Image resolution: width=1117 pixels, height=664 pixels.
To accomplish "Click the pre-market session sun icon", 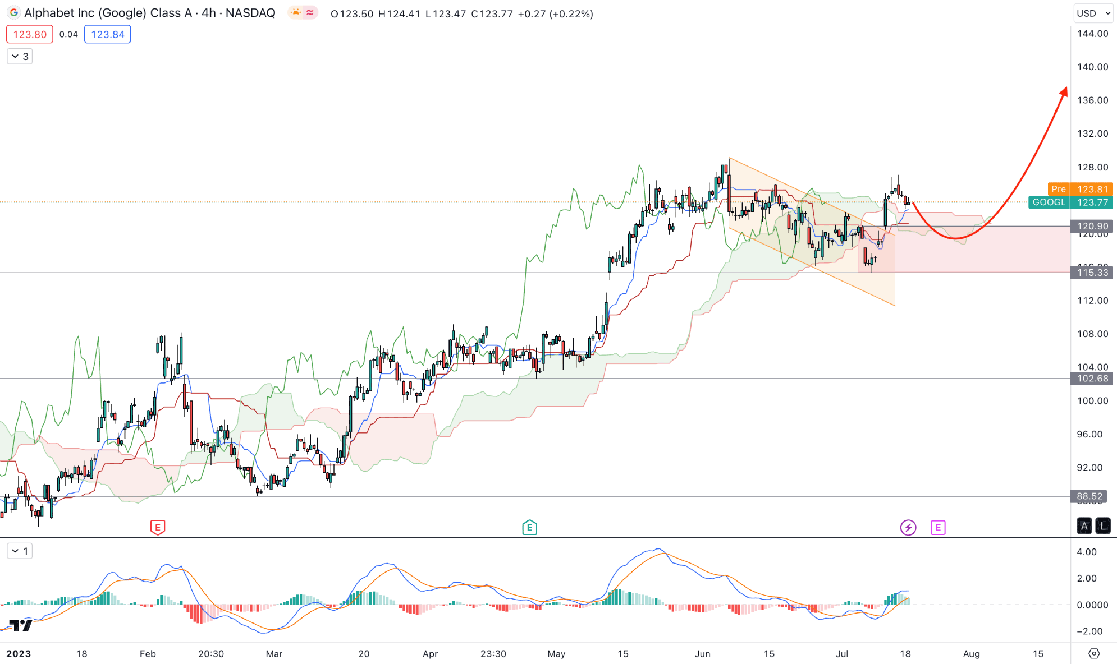I will (x=296, y=13).
